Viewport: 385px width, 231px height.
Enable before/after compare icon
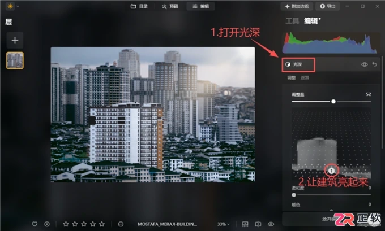[258, 224]
